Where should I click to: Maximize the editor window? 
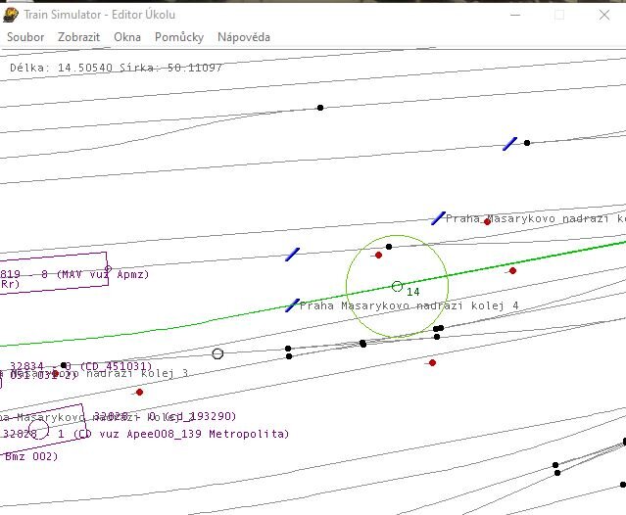[x=559, y=14]
